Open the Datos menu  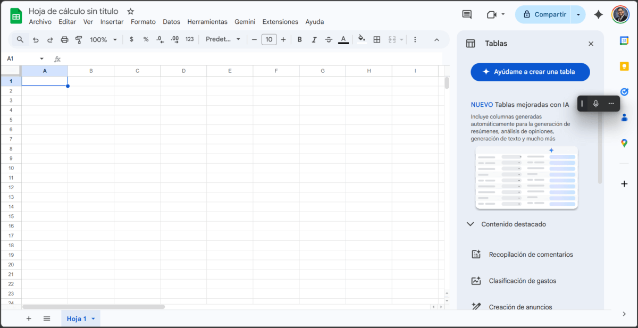pyautogui.click(x=171, y=22)
